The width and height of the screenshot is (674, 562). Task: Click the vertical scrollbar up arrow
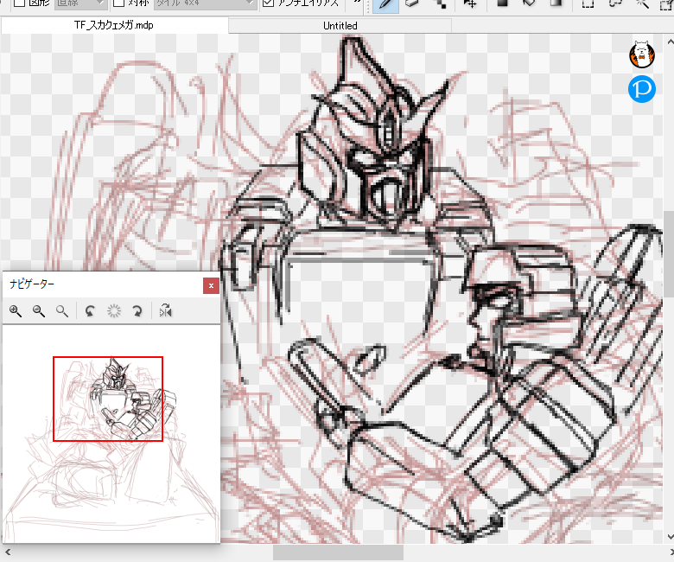[x=670, y=42]
